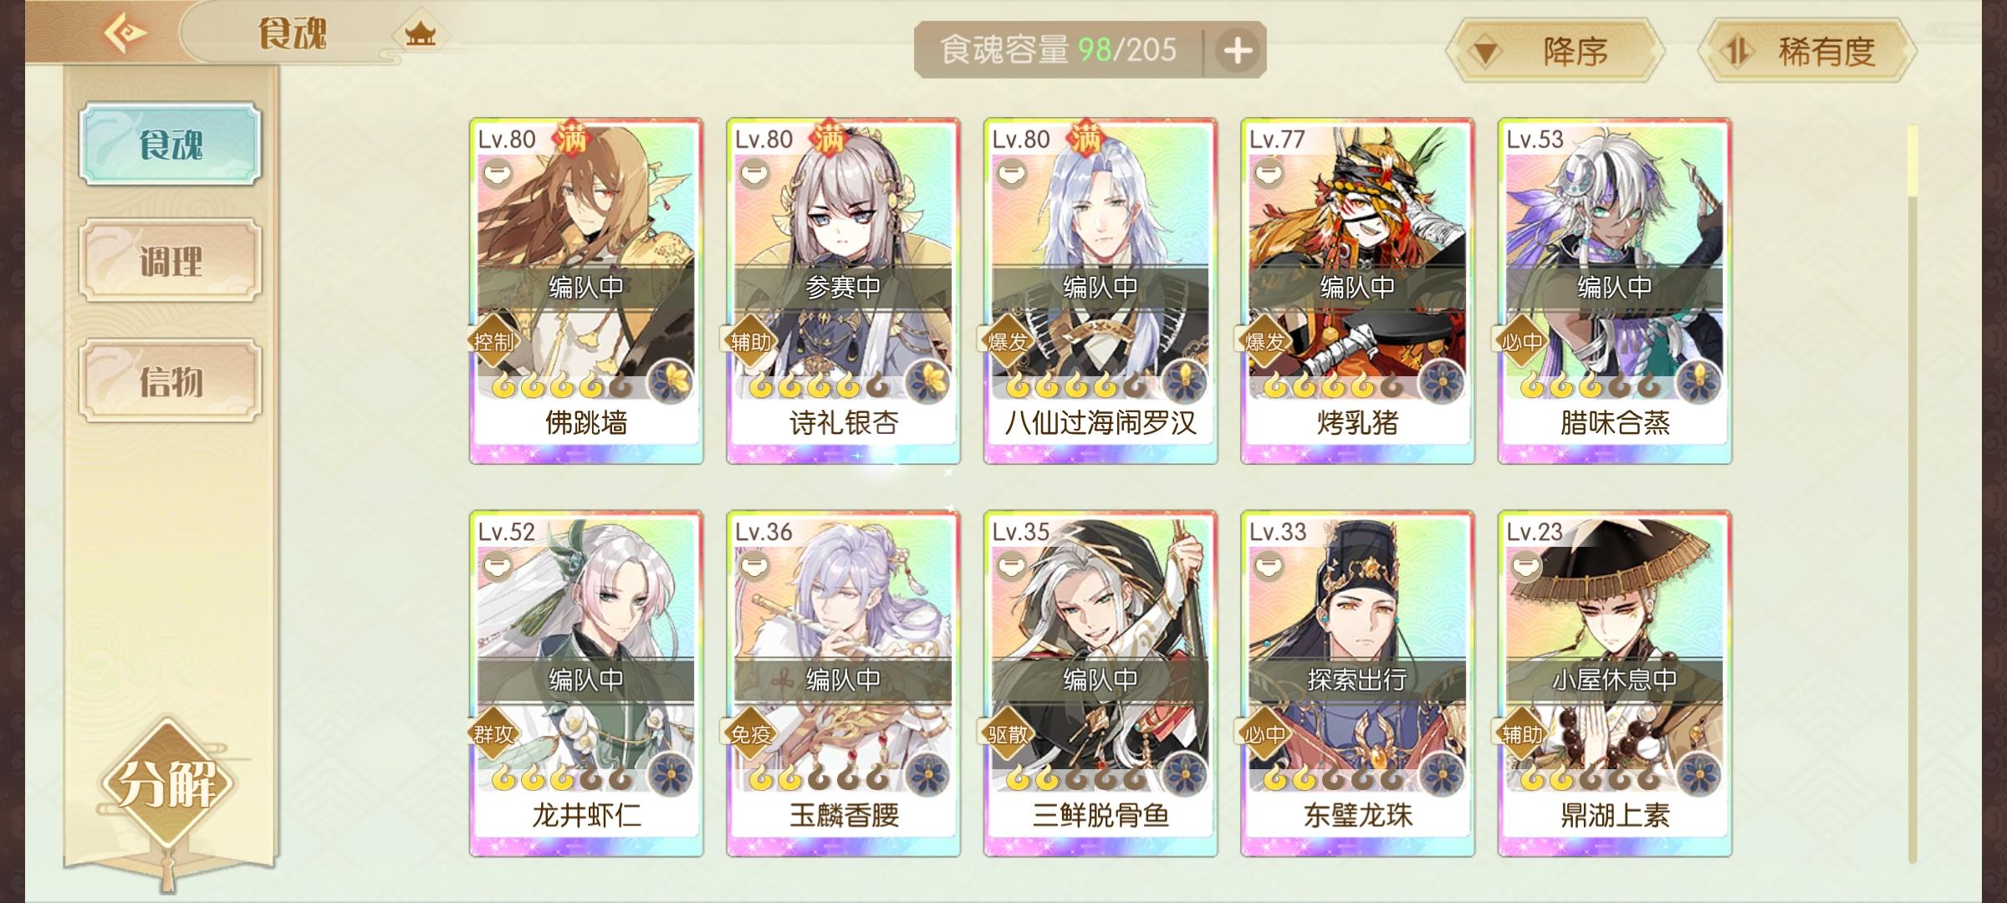Add food soul capacity with plus icon
Viewport: 2007px width, 903px height.
[1238, 51]
